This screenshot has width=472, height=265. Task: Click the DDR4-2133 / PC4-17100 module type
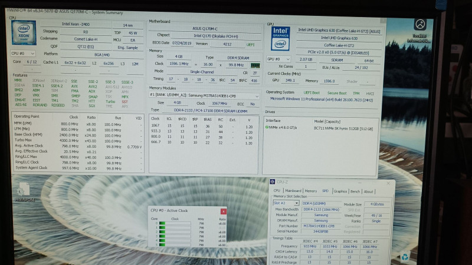211,111
